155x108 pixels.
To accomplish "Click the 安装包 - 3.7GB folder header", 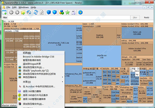I will [43, 24].
